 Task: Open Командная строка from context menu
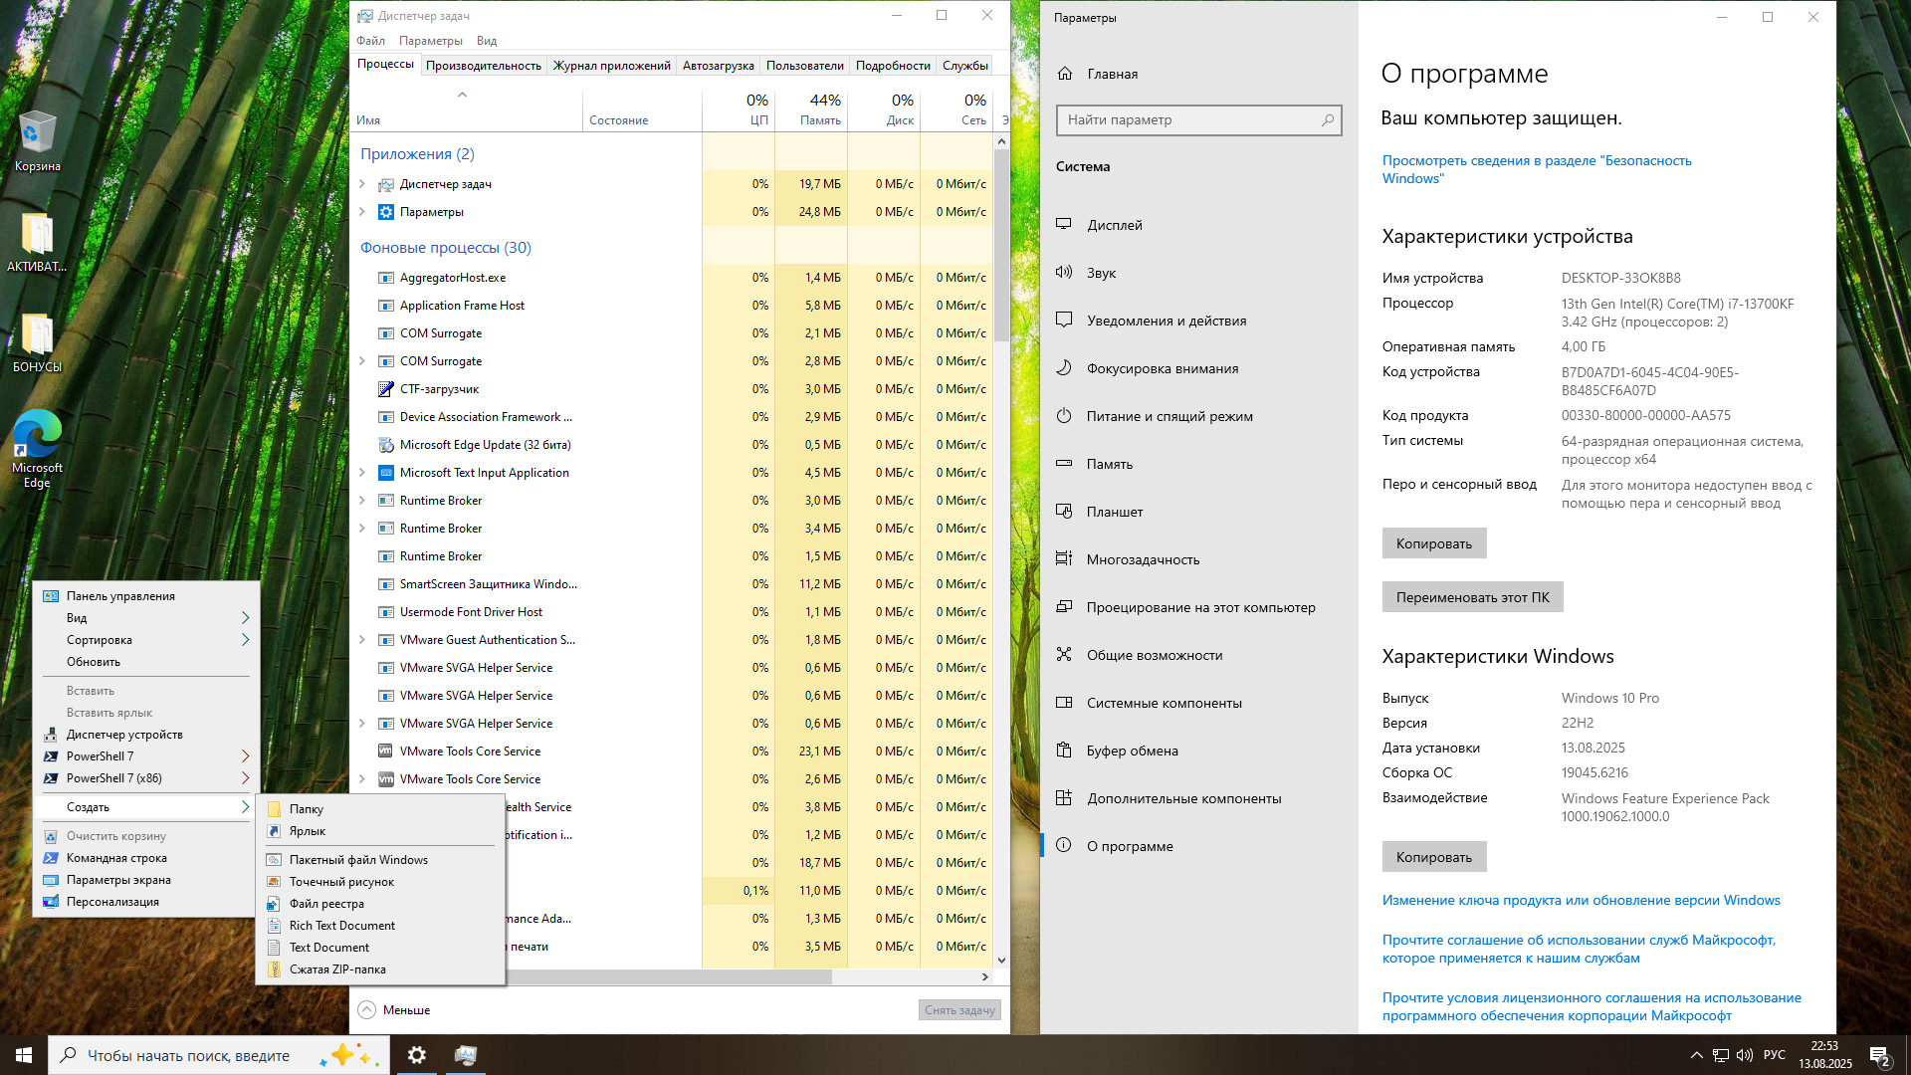pyautogui.click(x=146, y=858)
